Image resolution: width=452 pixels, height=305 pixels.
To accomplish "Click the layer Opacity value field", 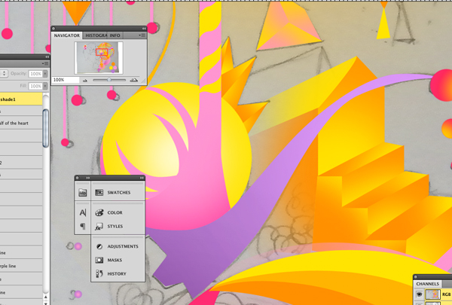I will [x=35, y=74].
